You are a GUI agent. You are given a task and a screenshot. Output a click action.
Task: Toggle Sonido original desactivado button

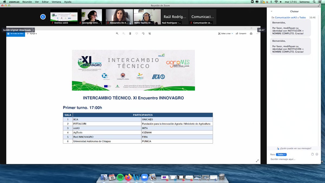[17, 30]
